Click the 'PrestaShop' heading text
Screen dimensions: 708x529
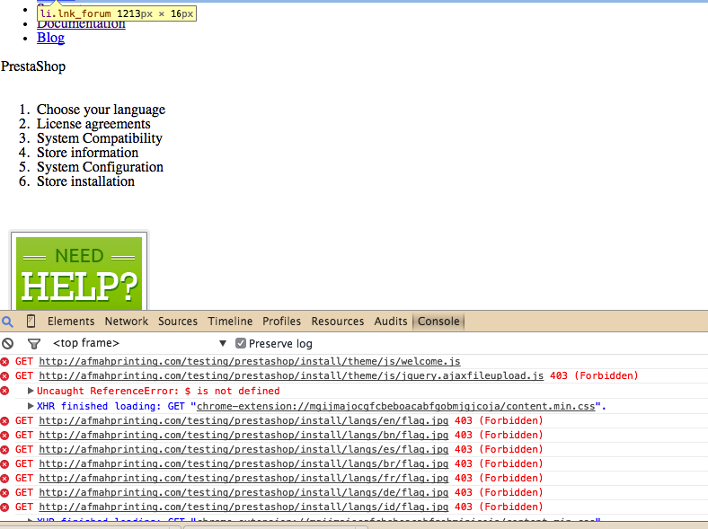pos(33,66)
